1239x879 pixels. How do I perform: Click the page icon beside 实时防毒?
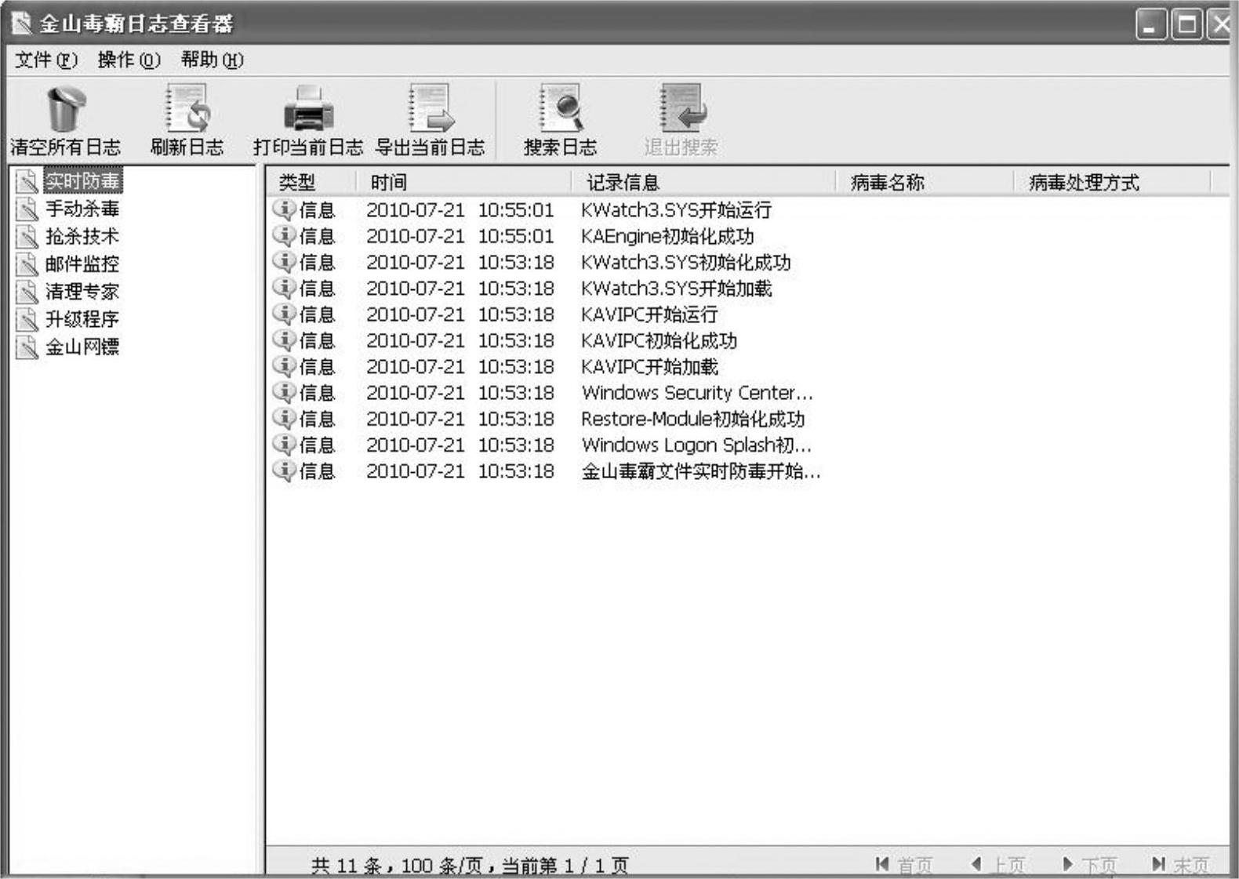coord(27,181)
